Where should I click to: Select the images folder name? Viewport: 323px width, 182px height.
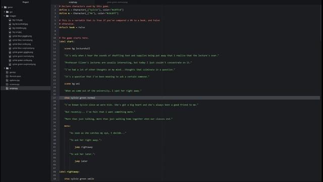click(13, 16)
